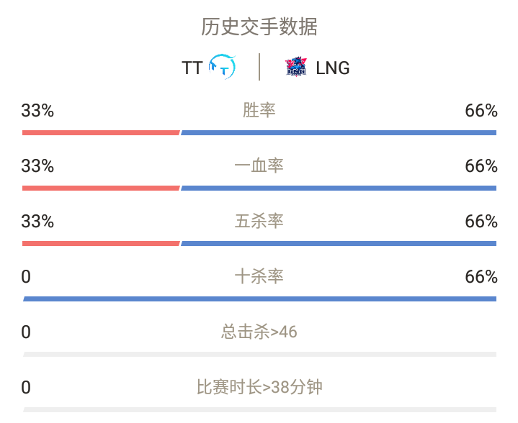The image size is (518, 423).
Task: Click the empty gray 比赛时长 bar
Action: coord(259,410)
